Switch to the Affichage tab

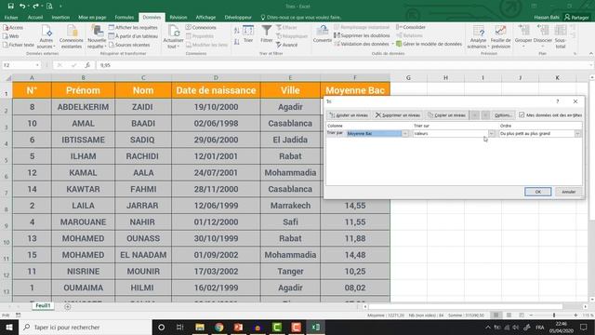(205, 18)
